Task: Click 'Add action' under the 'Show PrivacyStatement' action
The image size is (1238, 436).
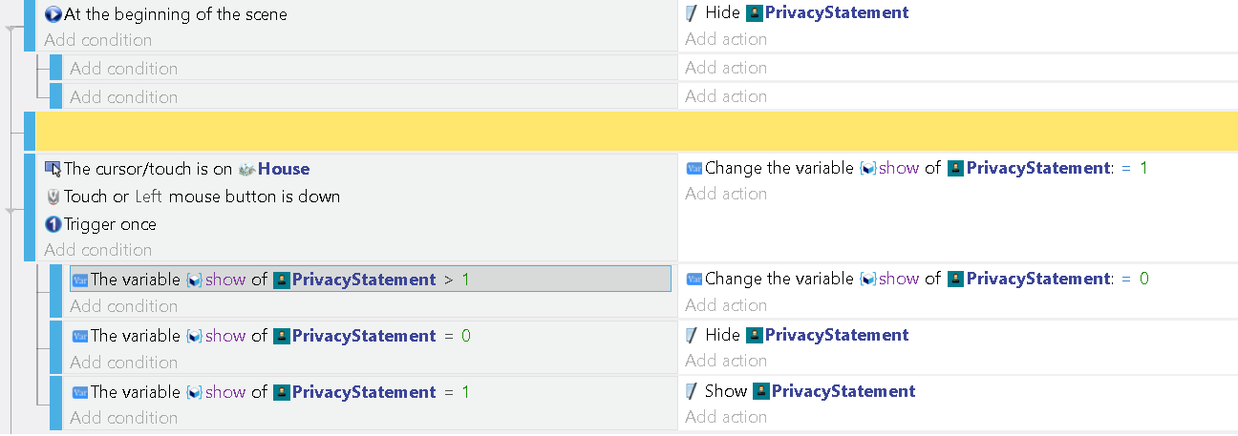Action: click(726, 417)
